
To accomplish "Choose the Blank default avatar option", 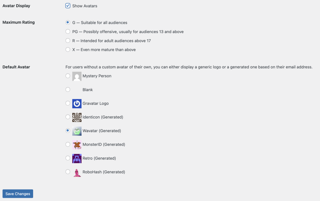I will pos(68,90).
